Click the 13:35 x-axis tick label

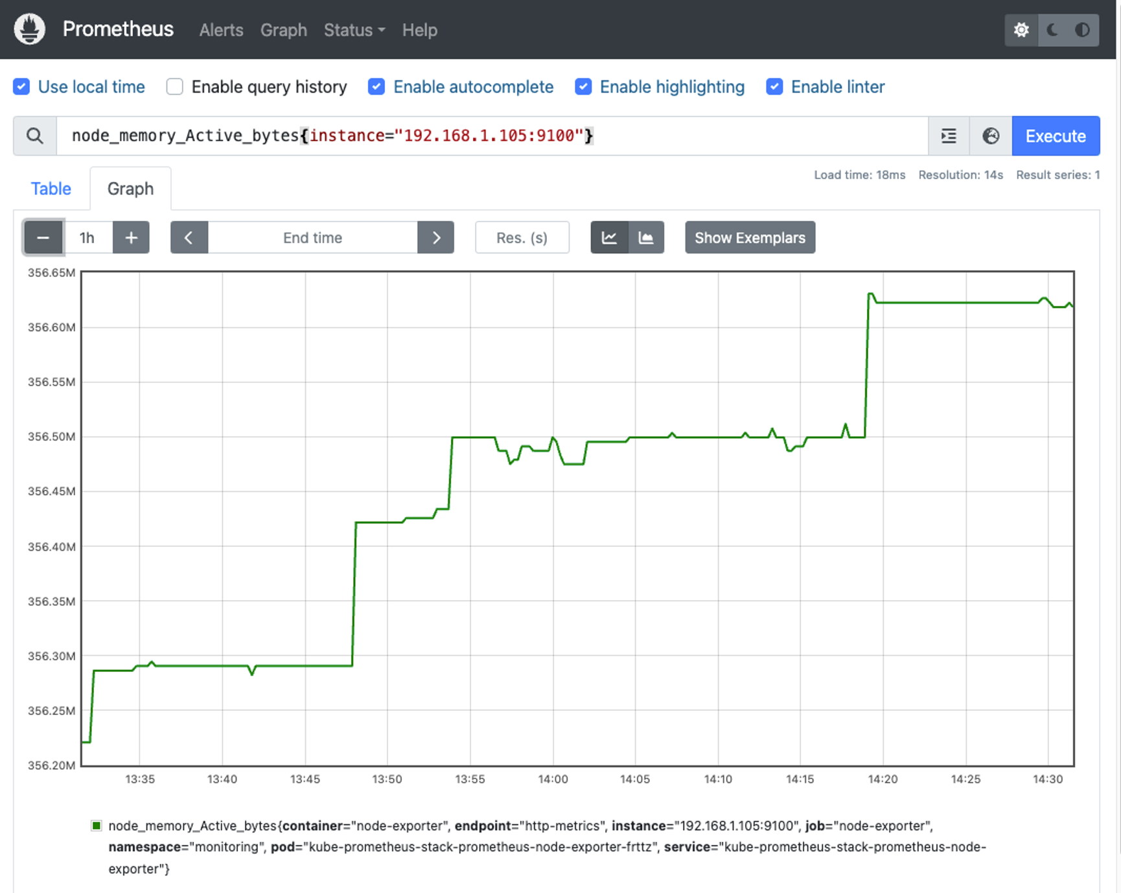(x=140, y=779)
